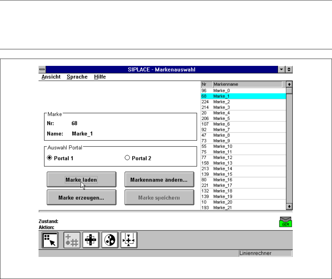
Task: Click the Name value Marke_1 in Marke group
Action: coord(82,134)
